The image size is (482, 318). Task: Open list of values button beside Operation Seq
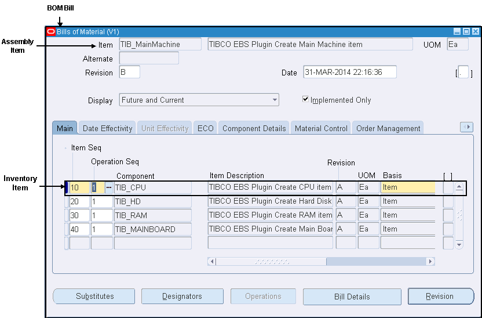pos(109,187)
